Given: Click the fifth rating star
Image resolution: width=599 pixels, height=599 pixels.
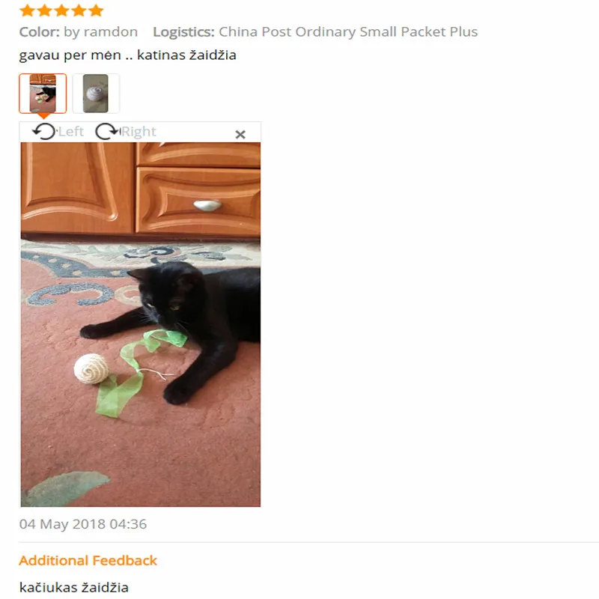Looking at the screenshot, I should point(96,10).
